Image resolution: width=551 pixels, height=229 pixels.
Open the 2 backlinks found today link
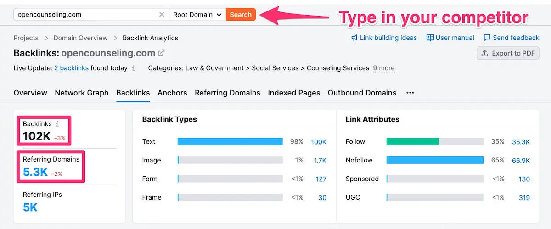tap(71, 68)
